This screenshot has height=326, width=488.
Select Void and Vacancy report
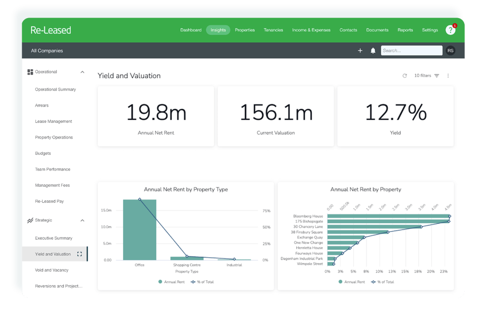(x=52, y=270)
